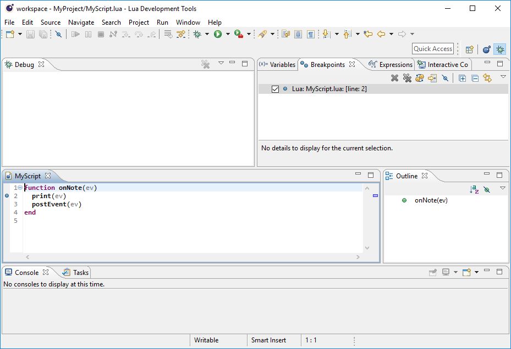Screen dimensions: 511x349
Task: Click the Back navigation arrow icon
Action: [381, 34]
